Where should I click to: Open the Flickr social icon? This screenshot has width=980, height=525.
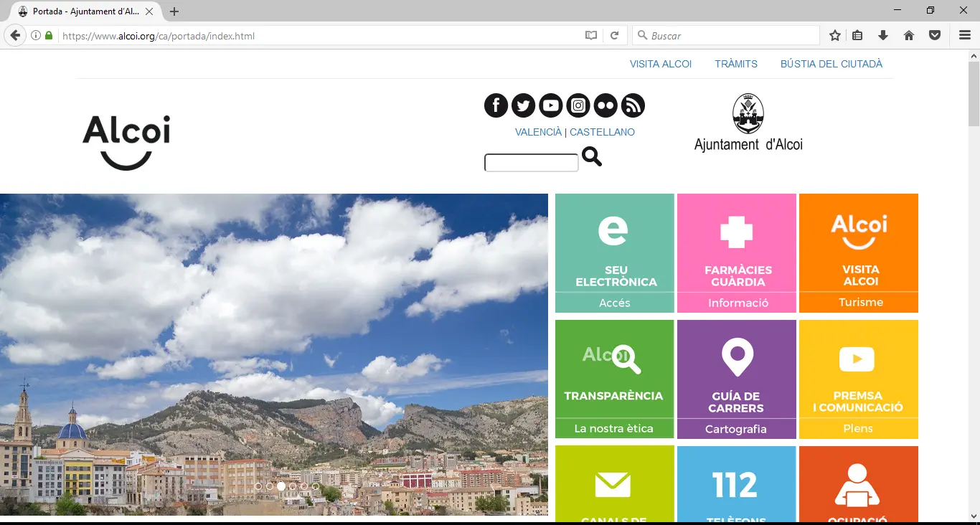point(606,105)
